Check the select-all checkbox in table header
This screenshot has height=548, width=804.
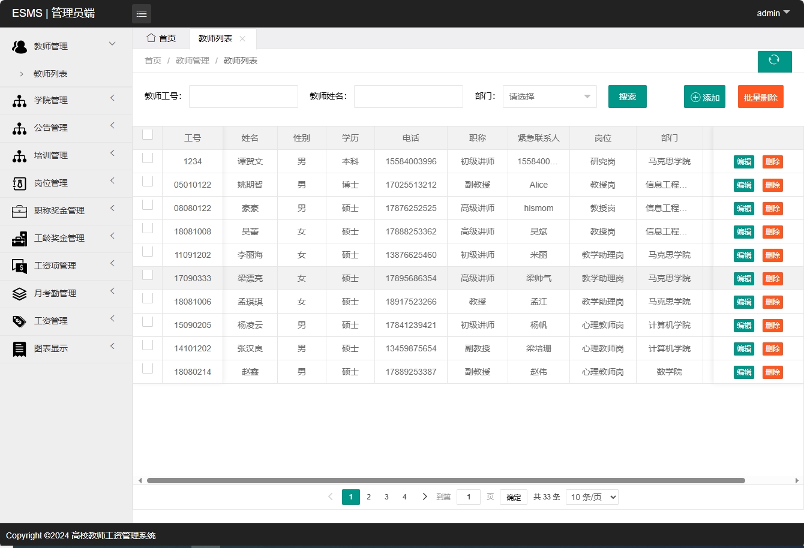[x=147, y=134]
